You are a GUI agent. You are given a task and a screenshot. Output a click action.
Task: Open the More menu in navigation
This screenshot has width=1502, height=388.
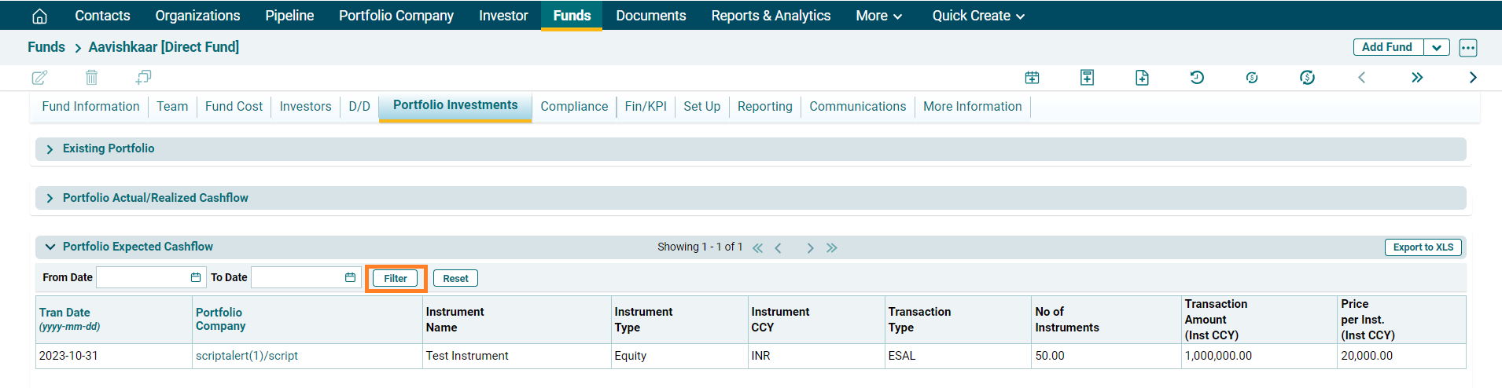(878, 16)
